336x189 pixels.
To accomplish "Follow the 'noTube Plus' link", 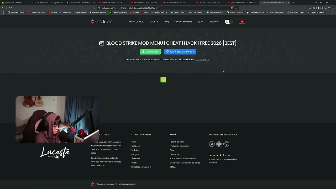I will click(x=203, y=60).
